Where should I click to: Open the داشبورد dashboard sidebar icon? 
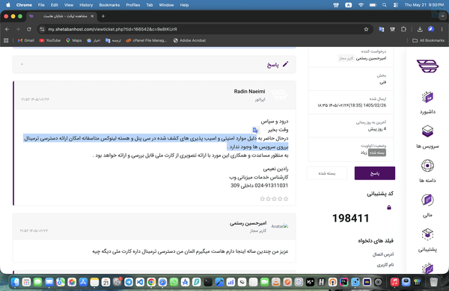point(427,98)
